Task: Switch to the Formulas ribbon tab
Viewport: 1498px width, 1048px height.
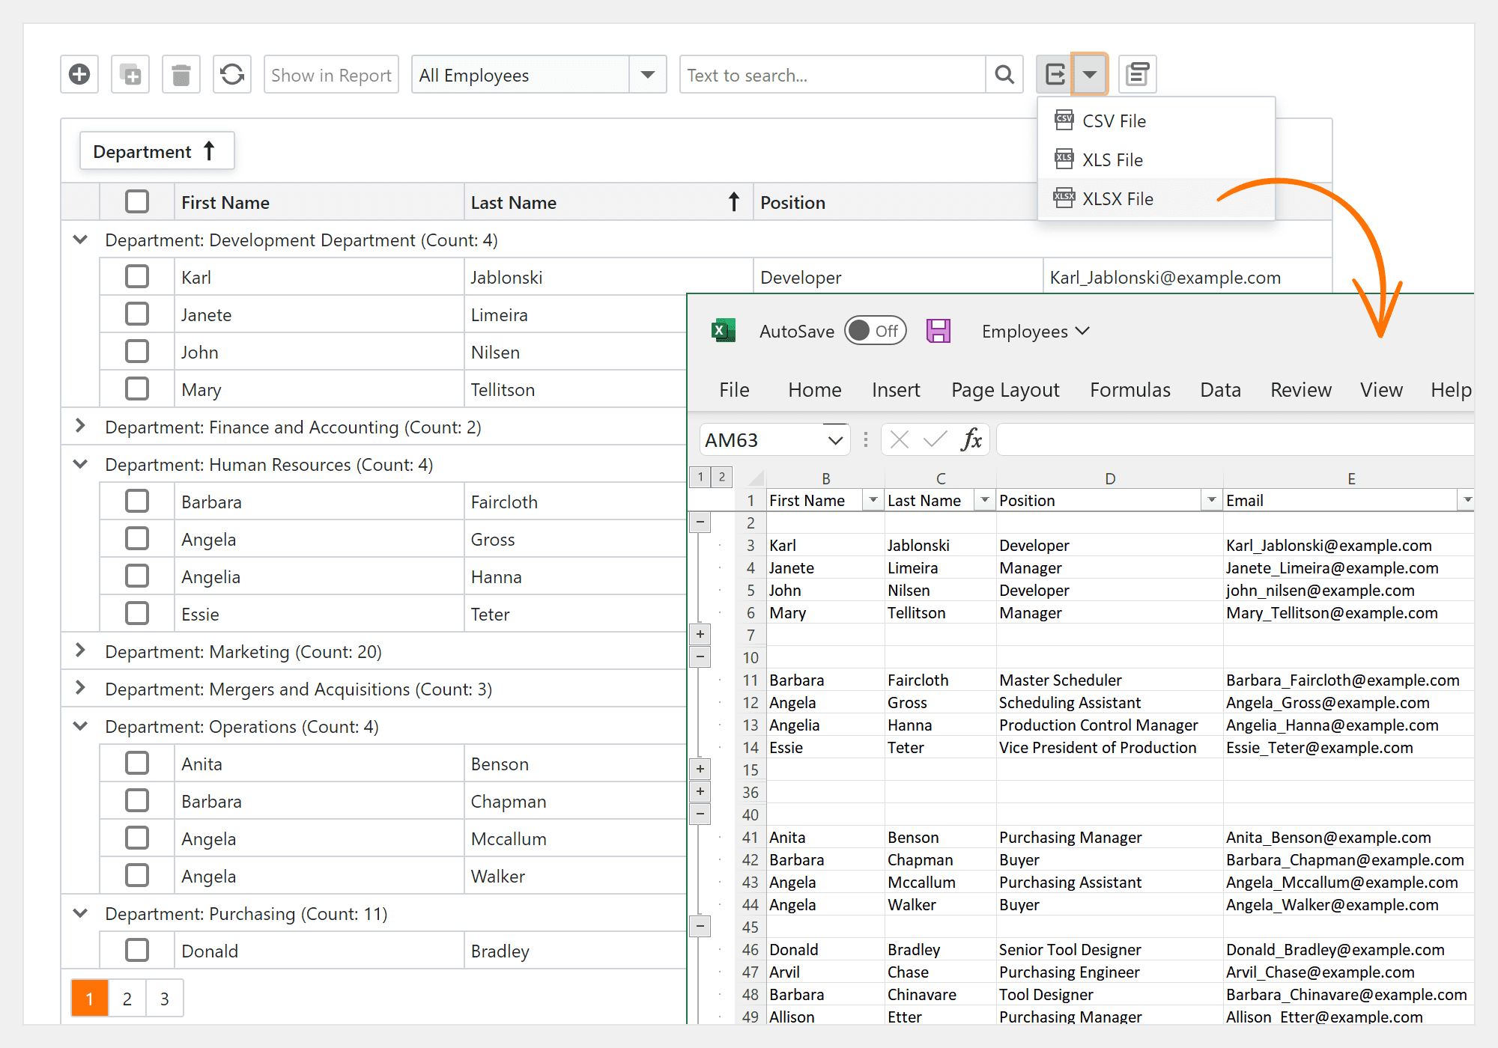Action: (1129, 389)
